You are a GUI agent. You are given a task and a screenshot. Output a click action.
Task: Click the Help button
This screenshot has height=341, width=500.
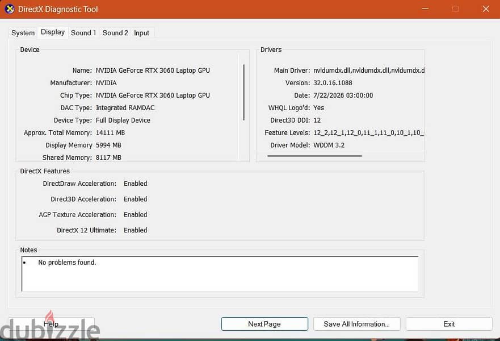click(51, 324)
